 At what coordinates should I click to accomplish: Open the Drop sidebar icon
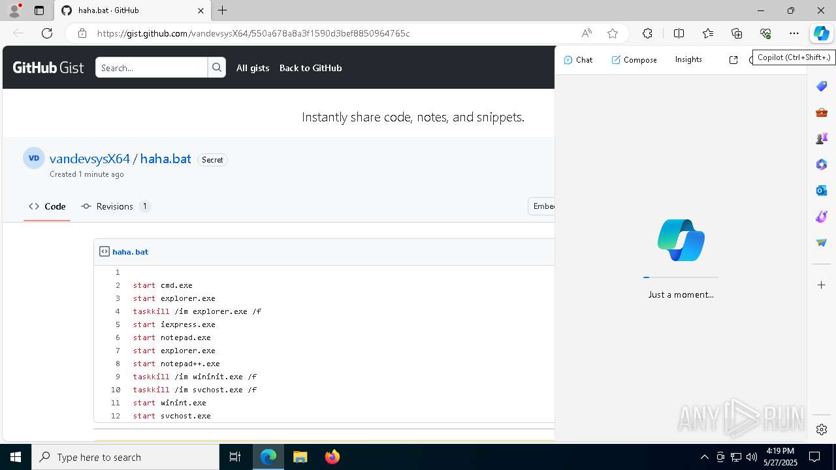822,243
